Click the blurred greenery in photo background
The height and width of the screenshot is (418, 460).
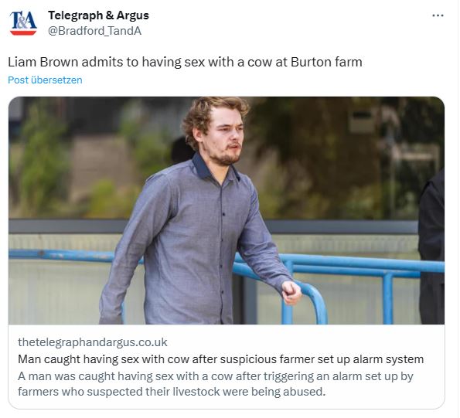point(44,158)
